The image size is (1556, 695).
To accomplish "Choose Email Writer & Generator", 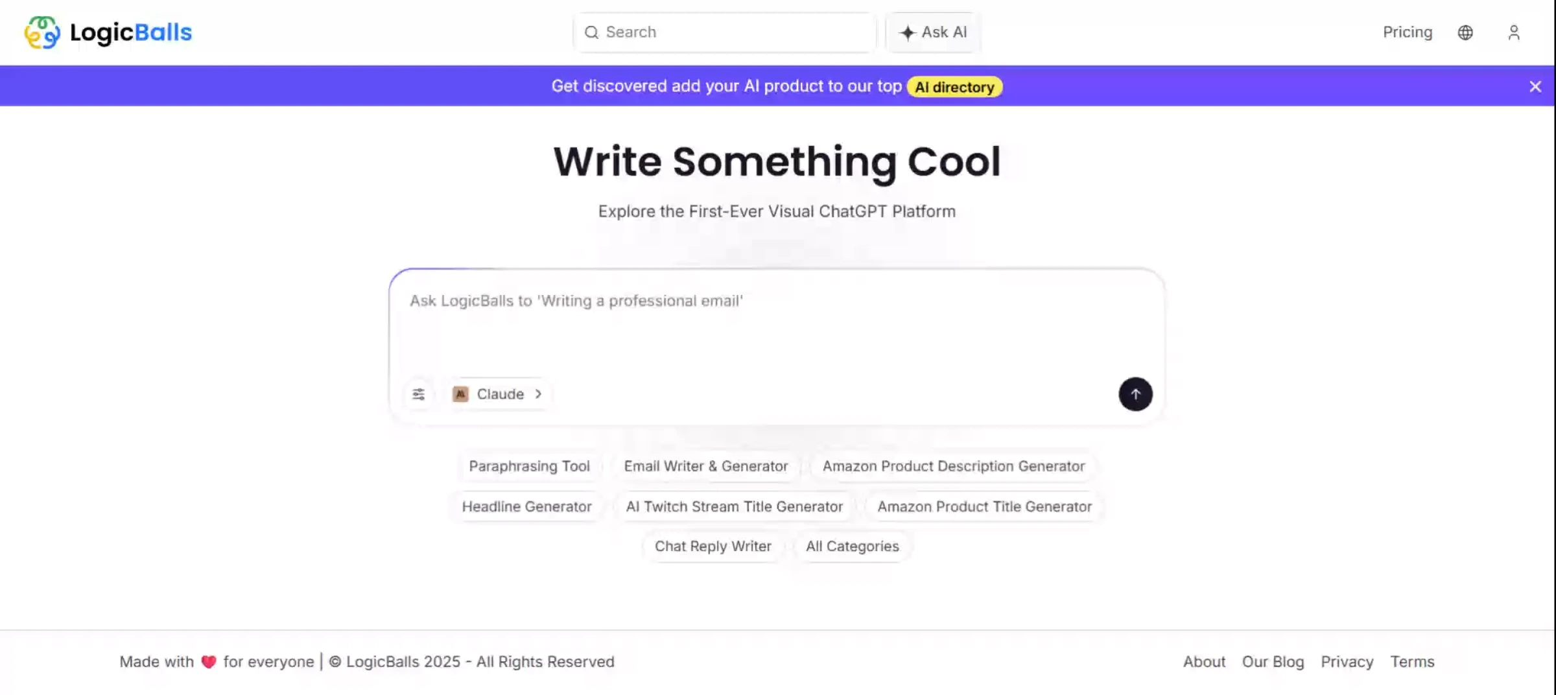I will [x=706, y=466].
